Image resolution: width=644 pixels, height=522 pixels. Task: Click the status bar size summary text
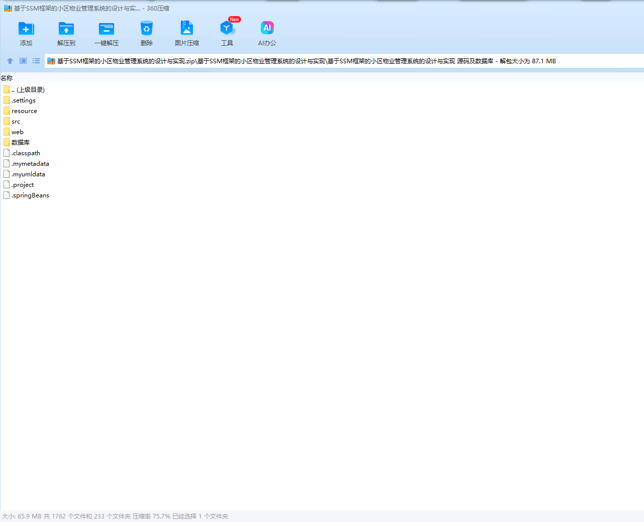pos(115,516)
